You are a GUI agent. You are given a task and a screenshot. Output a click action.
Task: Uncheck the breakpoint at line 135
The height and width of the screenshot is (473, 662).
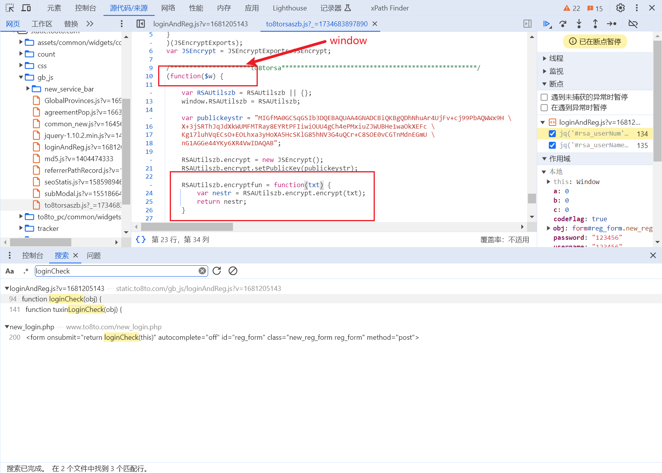(552, 145)
